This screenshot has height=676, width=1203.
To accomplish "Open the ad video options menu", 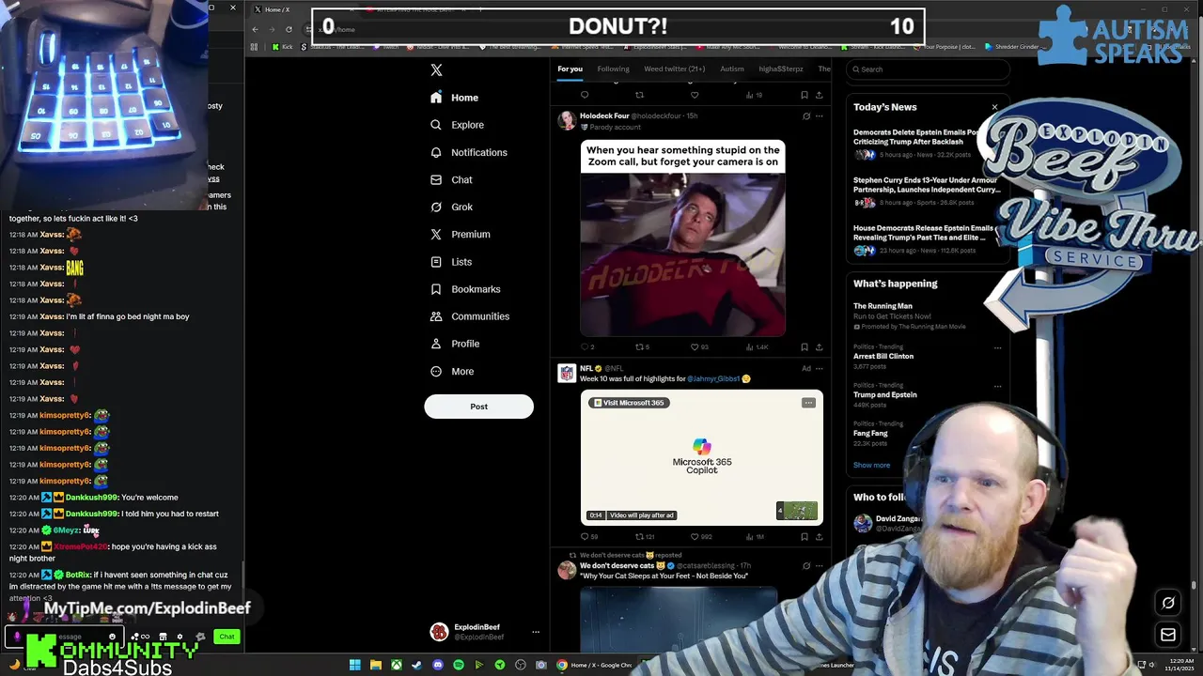I will coord(808,403).
